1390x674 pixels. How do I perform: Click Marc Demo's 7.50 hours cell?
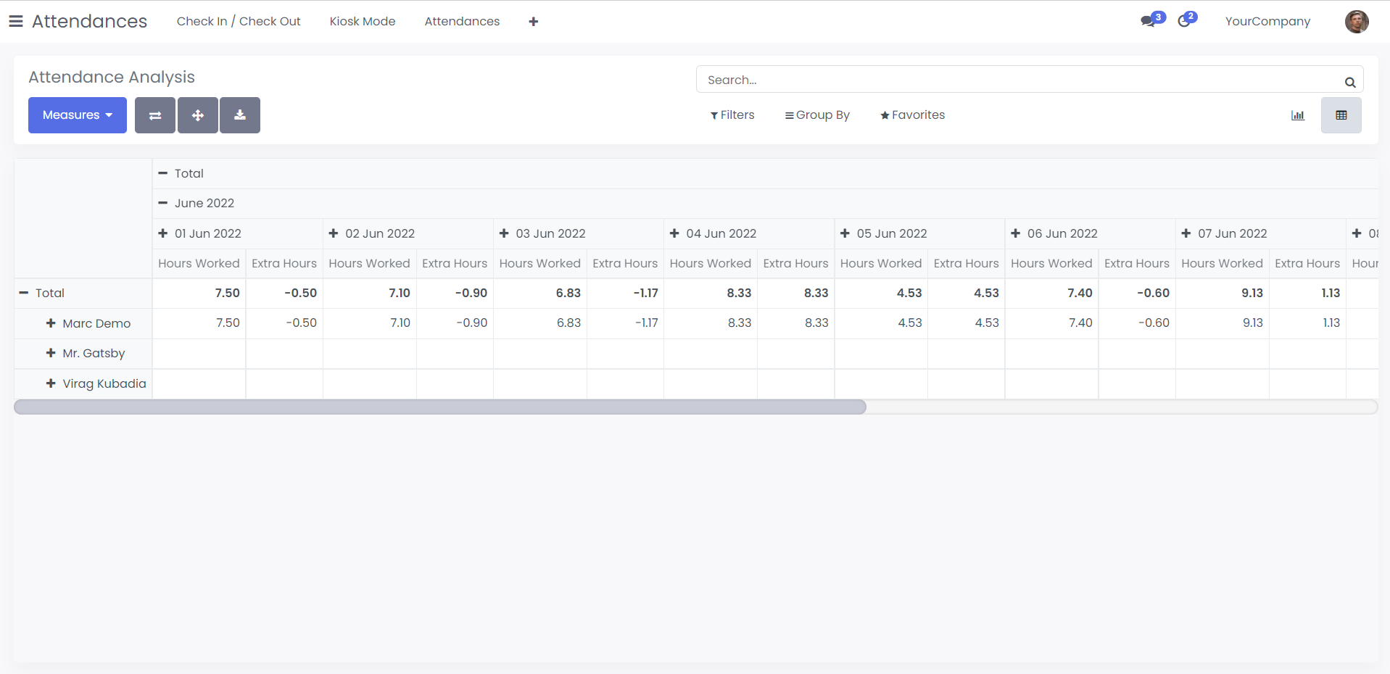[199, 323]
